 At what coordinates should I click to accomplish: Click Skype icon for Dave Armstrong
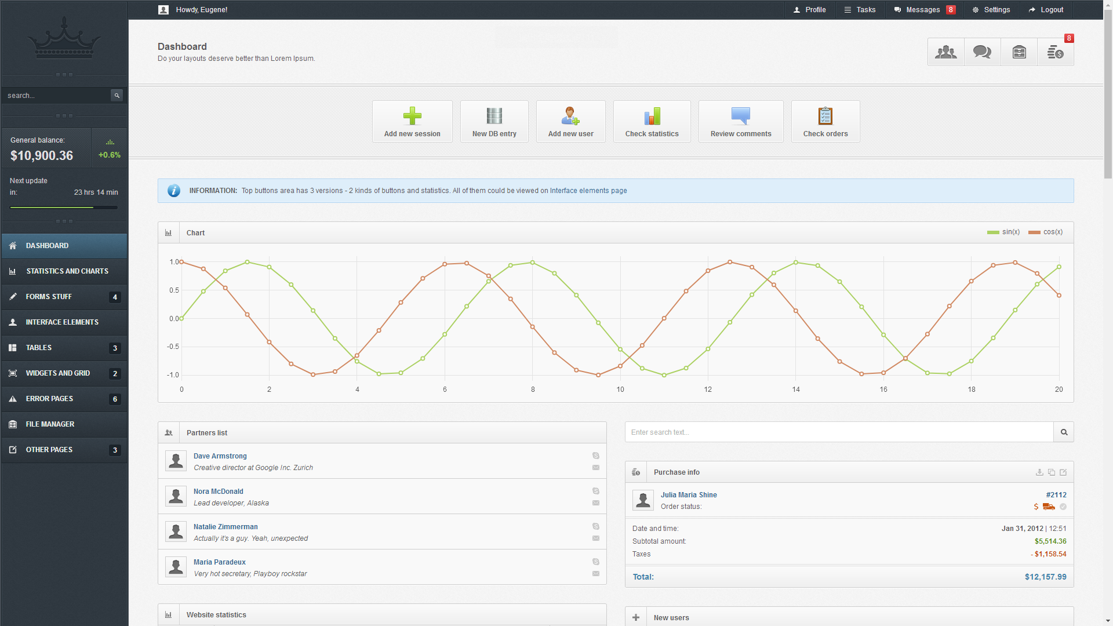[x=596, y=456]
